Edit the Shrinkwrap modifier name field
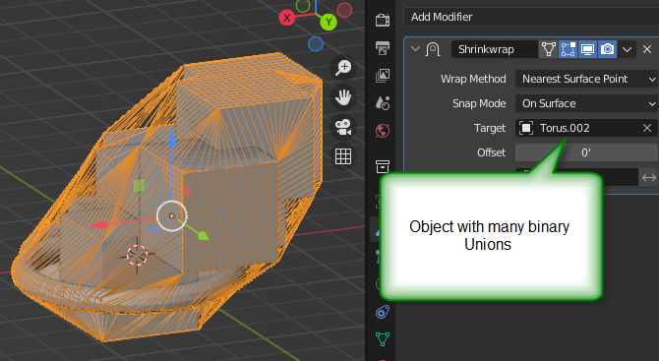The width and height of the screenshot is (659, 361). point(495,49)
